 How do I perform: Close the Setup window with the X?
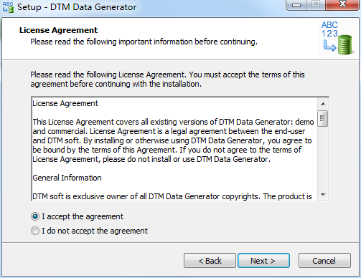[x=342, y=4]
